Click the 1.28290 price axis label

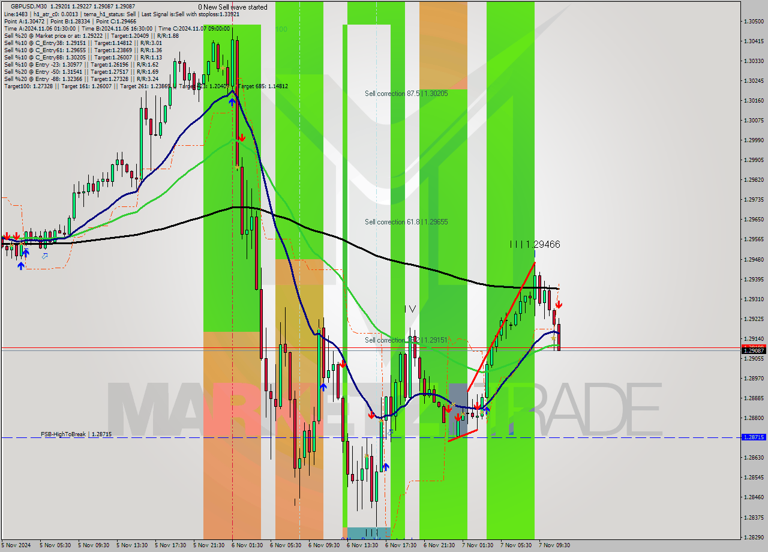click(x=754, y=537)
